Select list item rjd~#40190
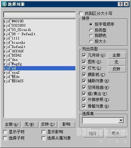The height and width of the screenshot is (148, 131). click(39, 21)
